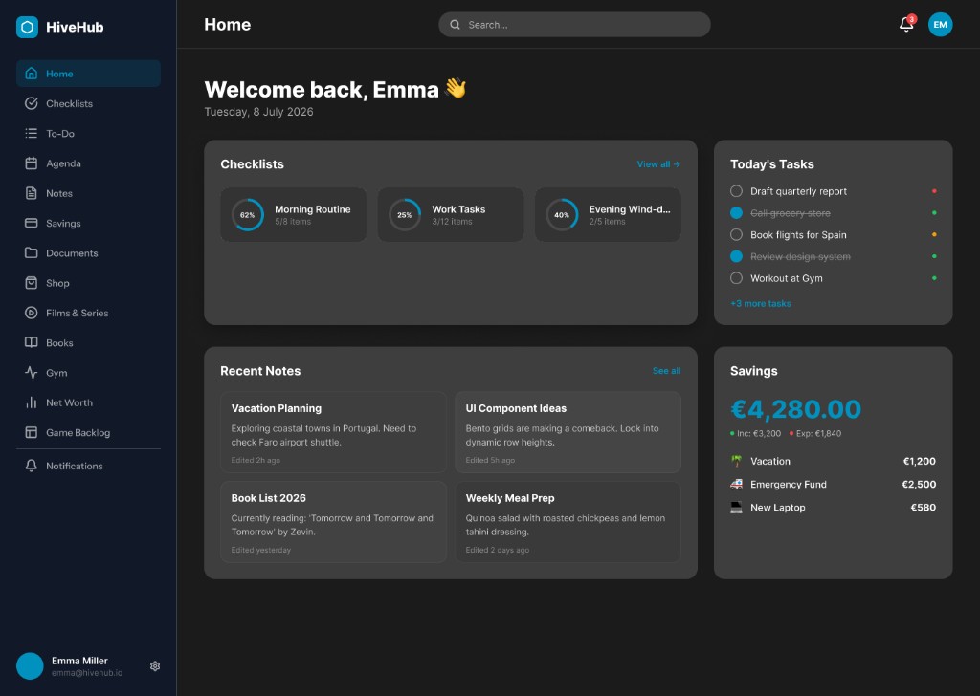
Task: Click the Documents folder icon
Action: point(32,253)
